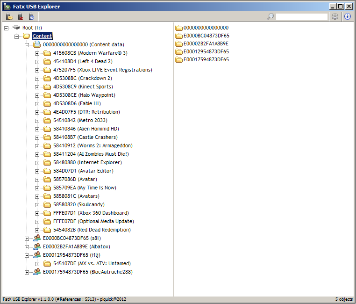Click the Content data document folder icon
The width and height of the screenshot is (356, 304).
(37, 44)
